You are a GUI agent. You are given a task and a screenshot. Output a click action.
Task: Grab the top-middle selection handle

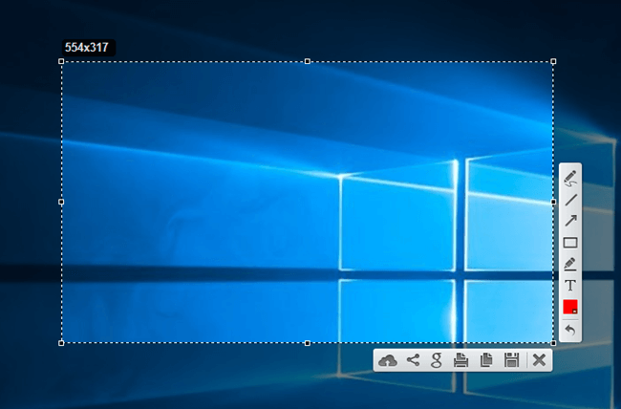click(x=308, y=61)
